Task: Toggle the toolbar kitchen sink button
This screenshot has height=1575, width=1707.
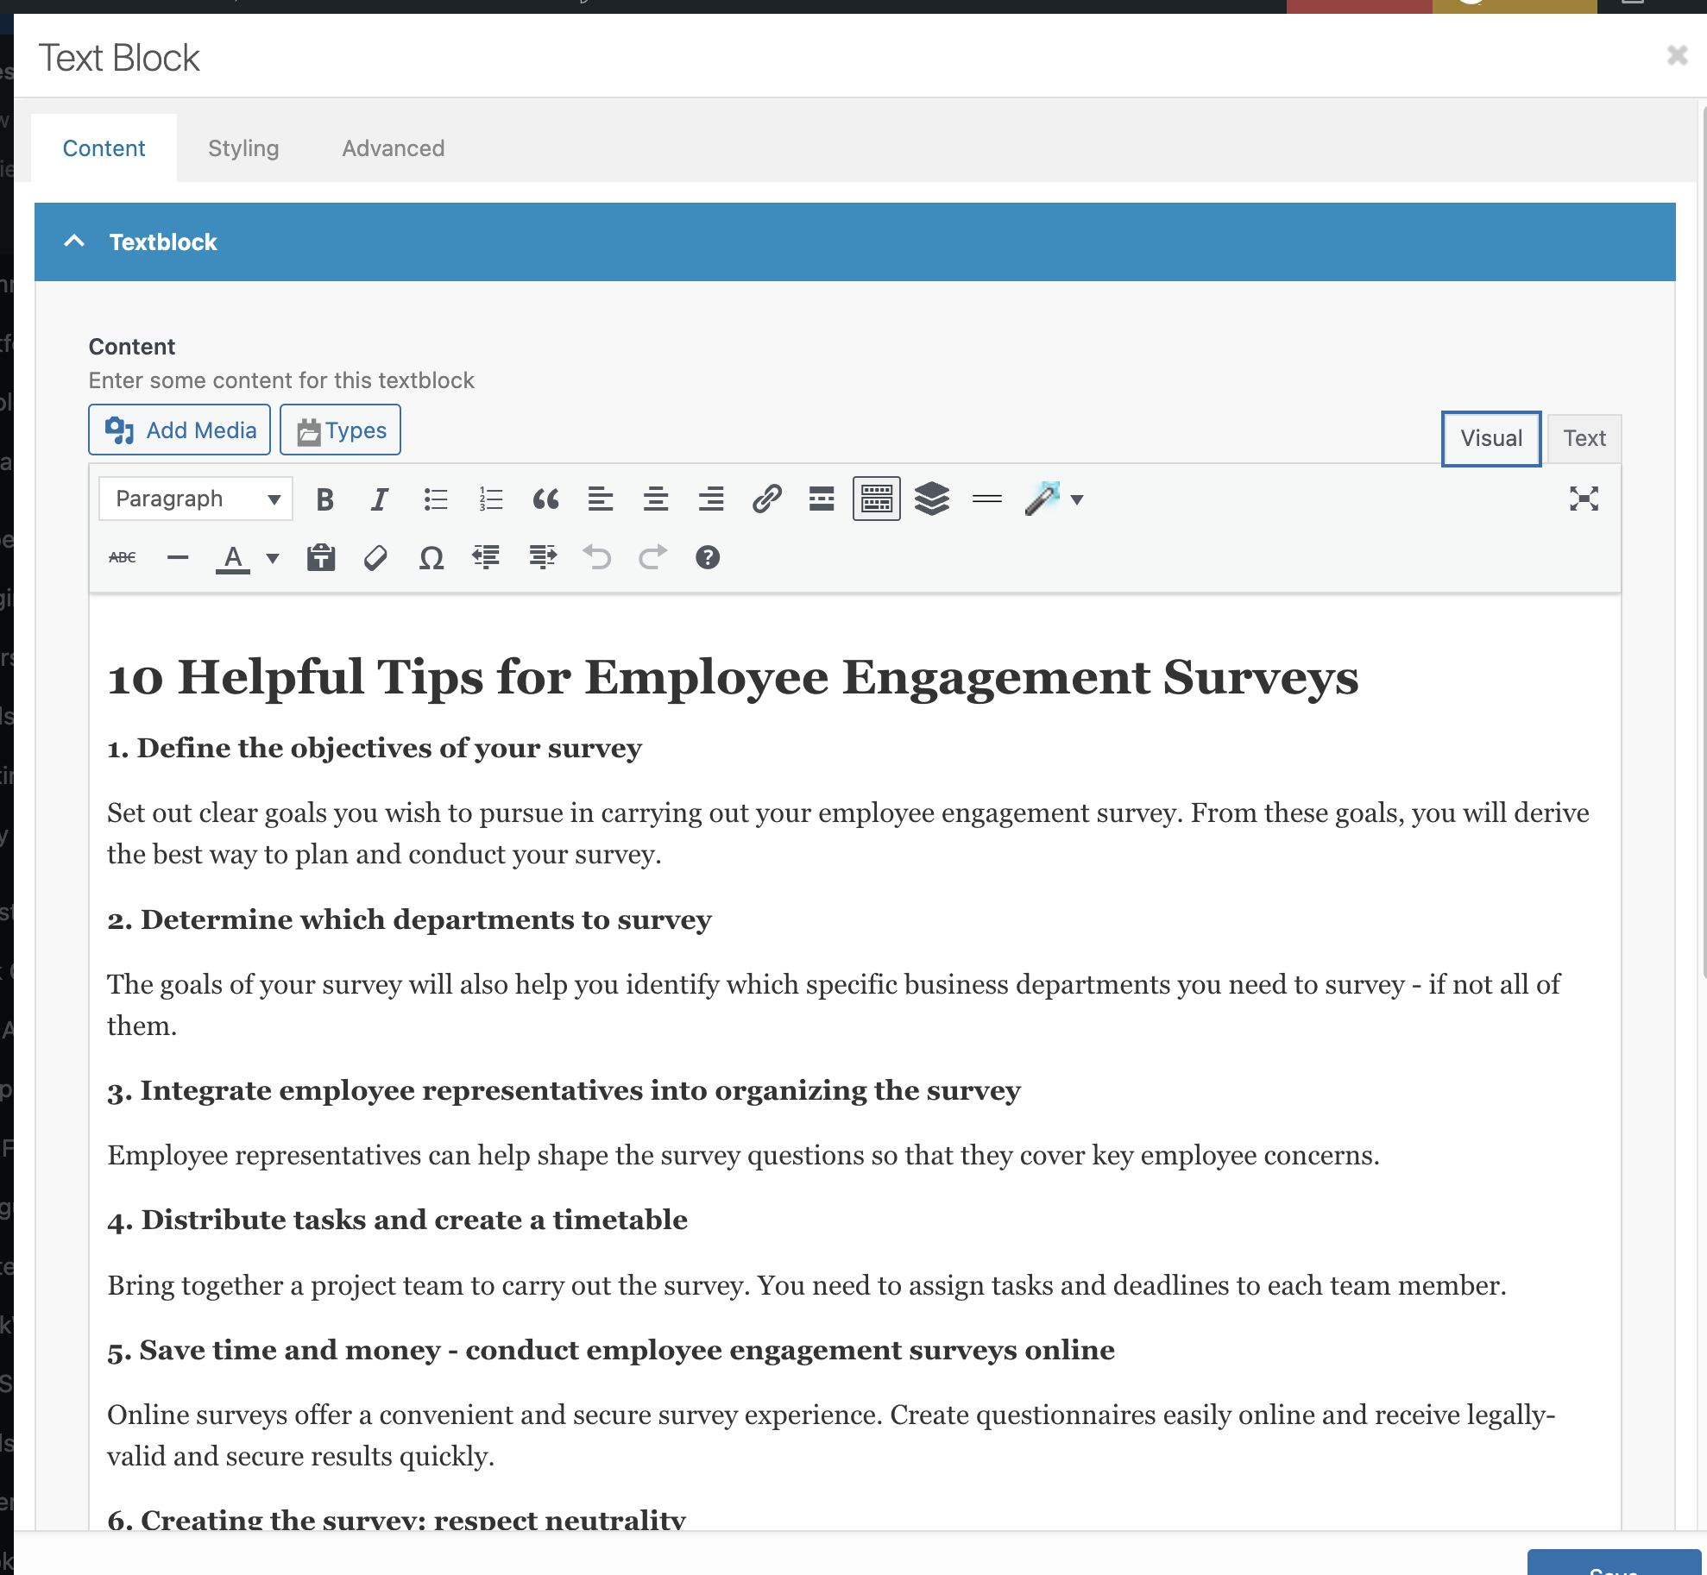Action: (877, 499)
